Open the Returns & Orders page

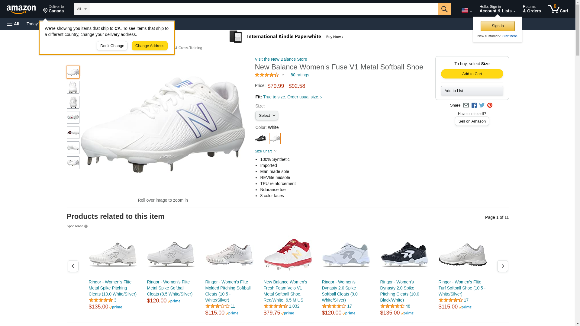tap(532, 9)
